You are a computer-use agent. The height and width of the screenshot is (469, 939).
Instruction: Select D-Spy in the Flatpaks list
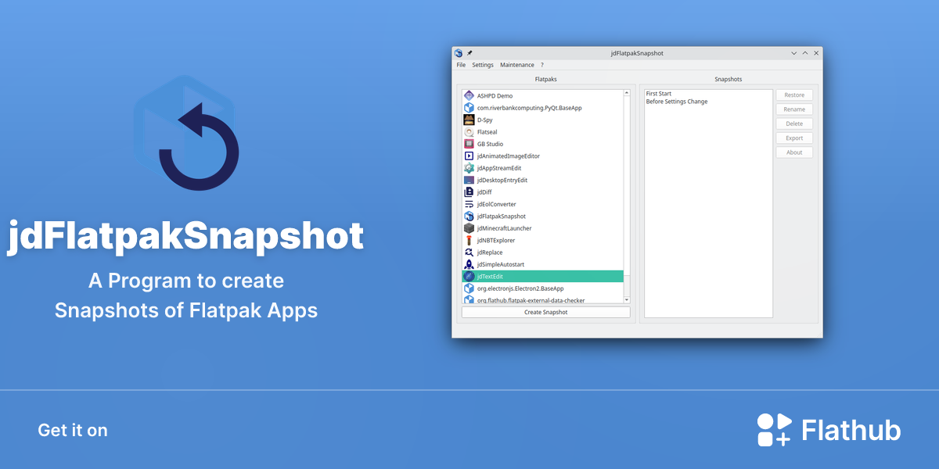coord(542,120)
